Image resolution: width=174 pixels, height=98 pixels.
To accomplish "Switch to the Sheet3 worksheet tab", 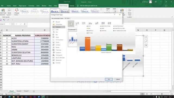I will (26, 91).
